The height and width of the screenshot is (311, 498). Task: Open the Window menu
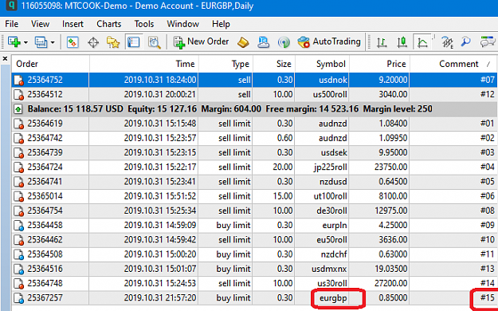tap(183, 24)
